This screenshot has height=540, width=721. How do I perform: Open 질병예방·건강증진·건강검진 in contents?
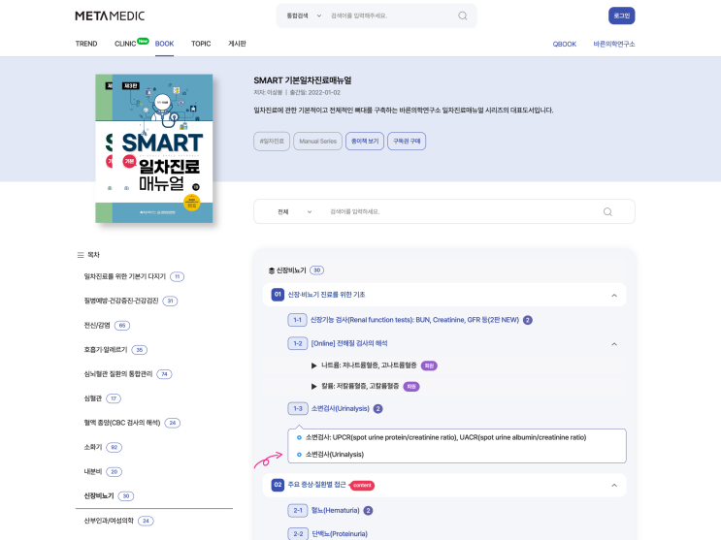click(121, 301)
